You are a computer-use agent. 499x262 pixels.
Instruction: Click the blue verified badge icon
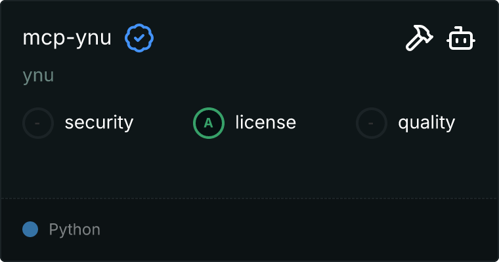tap(139, 39)
